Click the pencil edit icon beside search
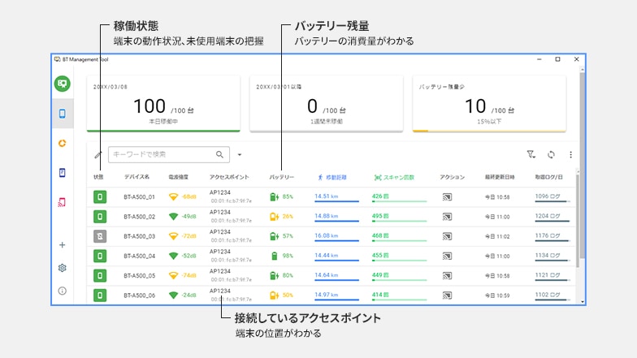 [98, 154]
